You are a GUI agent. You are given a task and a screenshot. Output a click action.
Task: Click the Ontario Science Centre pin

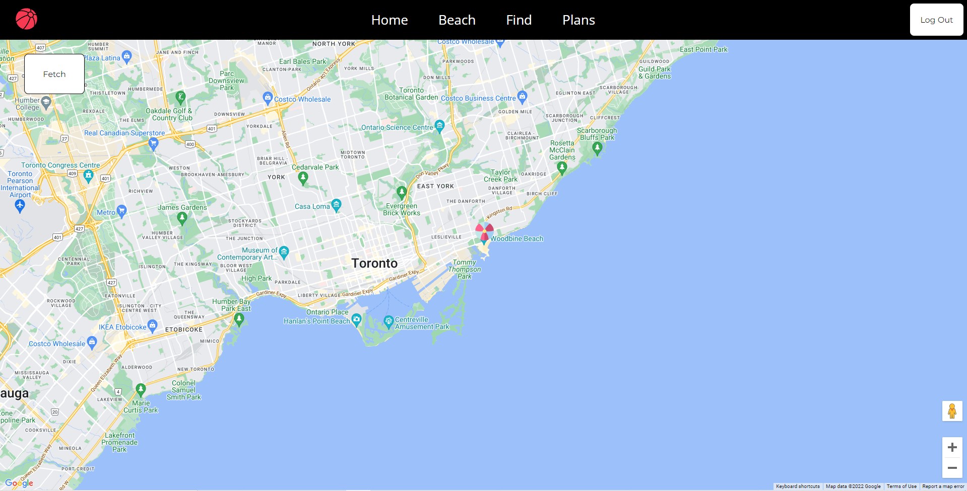click(439, 126)
